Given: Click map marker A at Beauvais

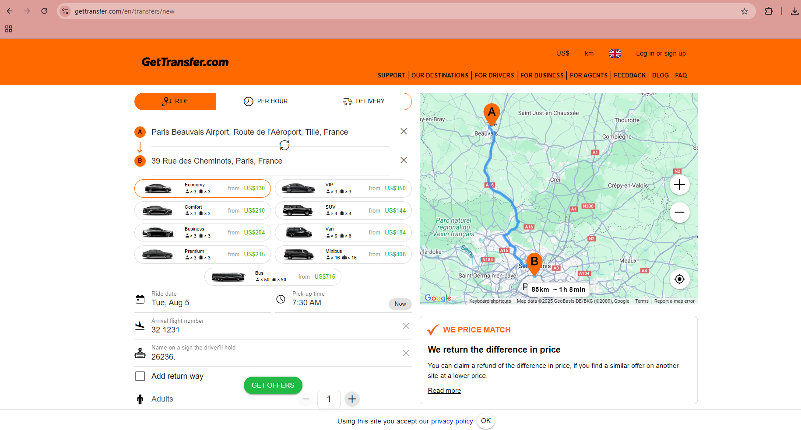Looking at the screenshot, I should (x=492, y=114).
